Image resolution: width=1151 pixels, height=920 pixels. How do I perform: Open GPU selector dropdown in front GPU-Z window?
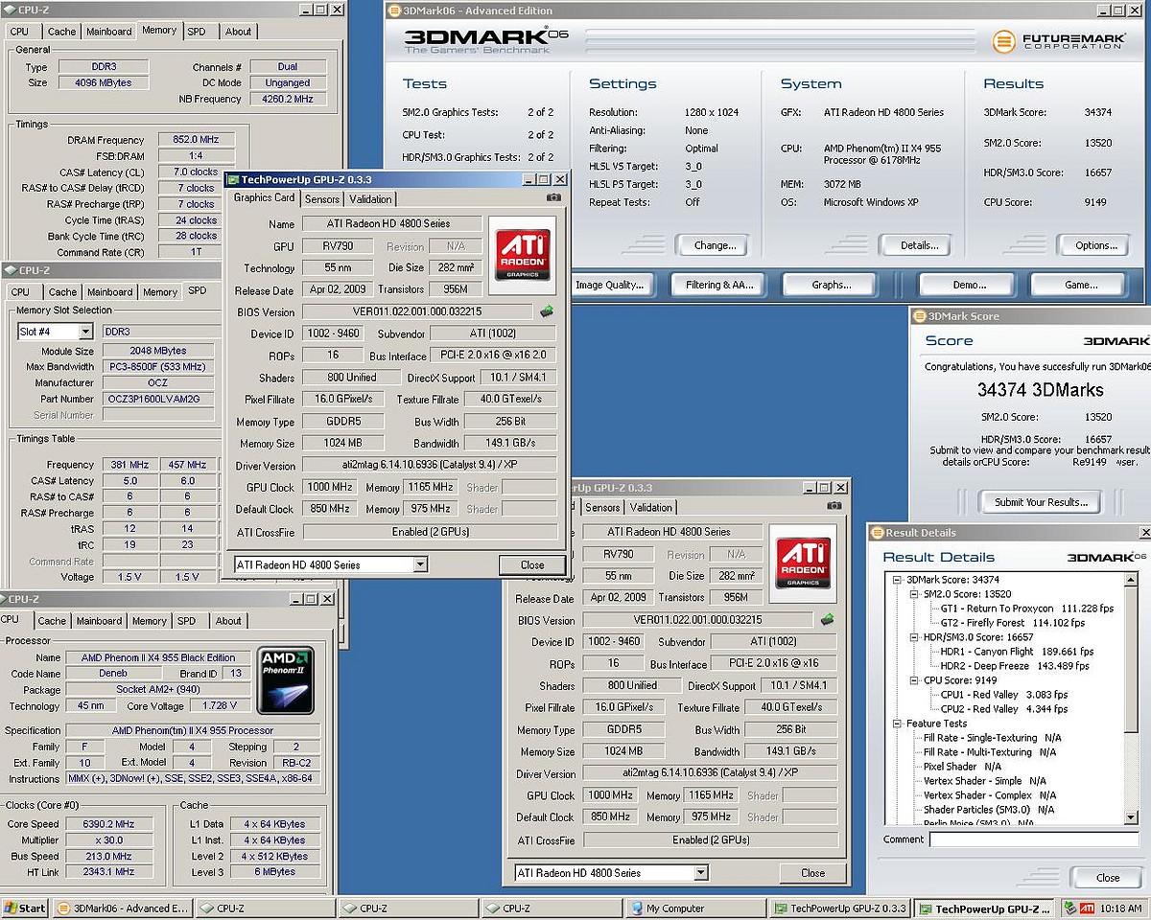click(x=420, y=564)
